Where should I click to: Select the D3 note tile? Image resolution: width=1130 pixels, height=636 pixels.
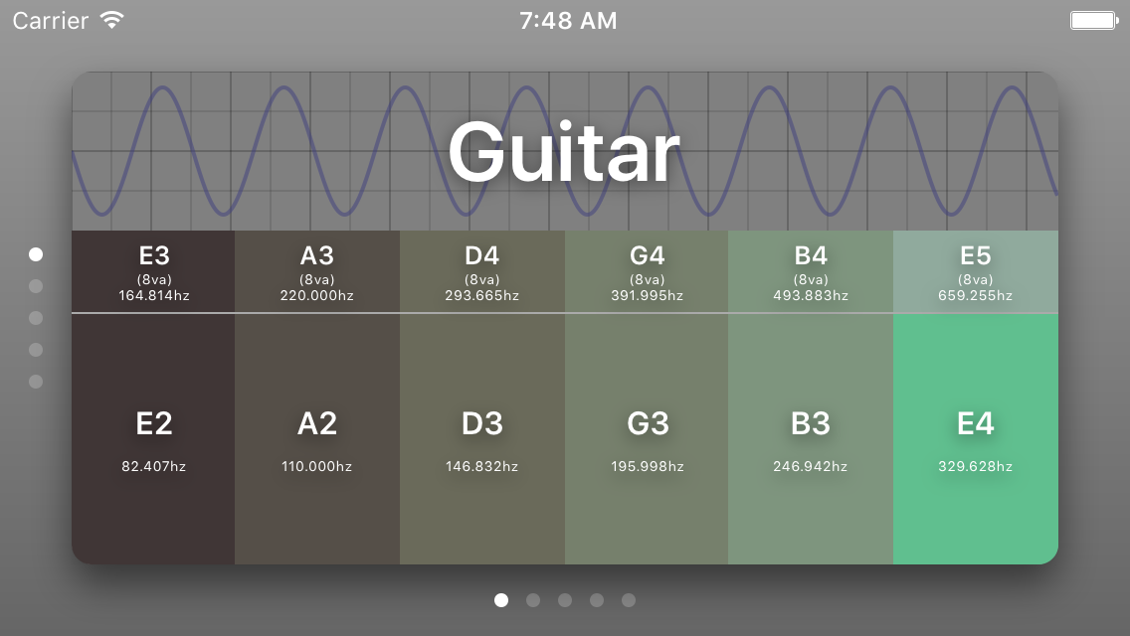tap(482, 438)
